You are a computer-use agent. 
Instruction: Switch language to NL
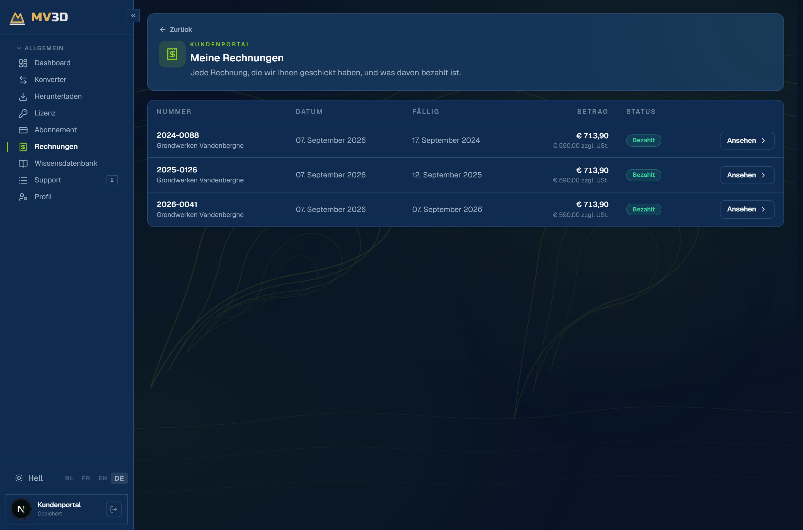point(69,478)
